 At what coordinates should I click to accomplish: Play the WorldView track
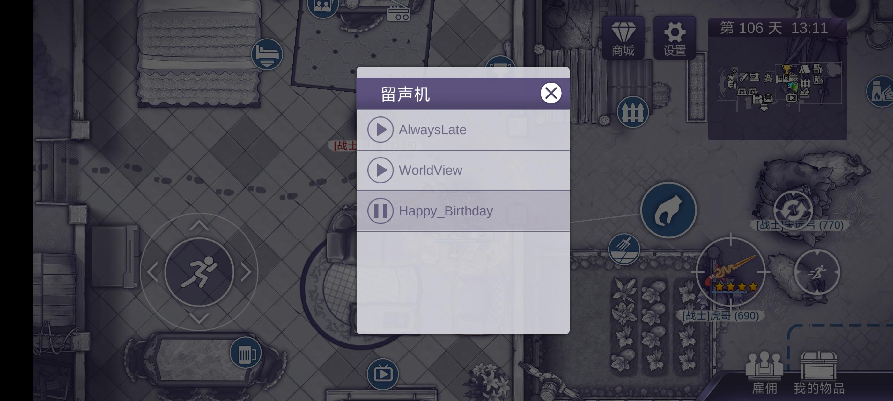380,170
